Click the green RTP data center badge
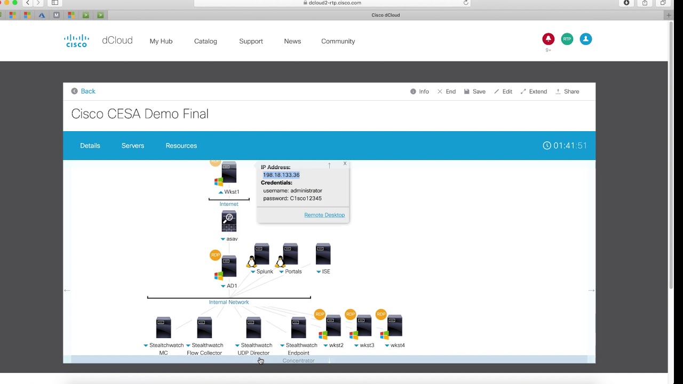Viewport: 683px width, 384px height. coord(567,39)
